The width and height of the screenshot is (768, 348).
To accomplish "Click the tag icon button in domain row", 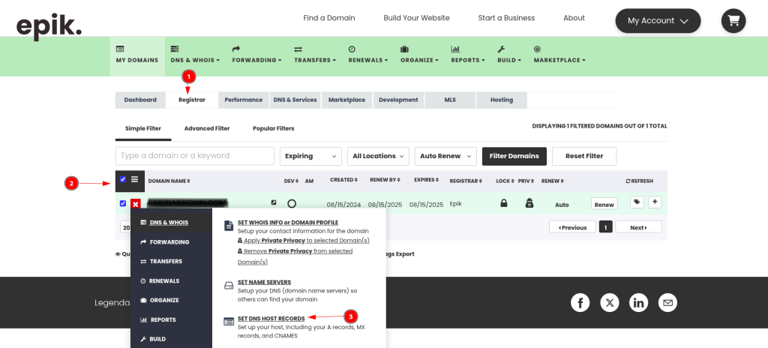I will coord(637,202).
